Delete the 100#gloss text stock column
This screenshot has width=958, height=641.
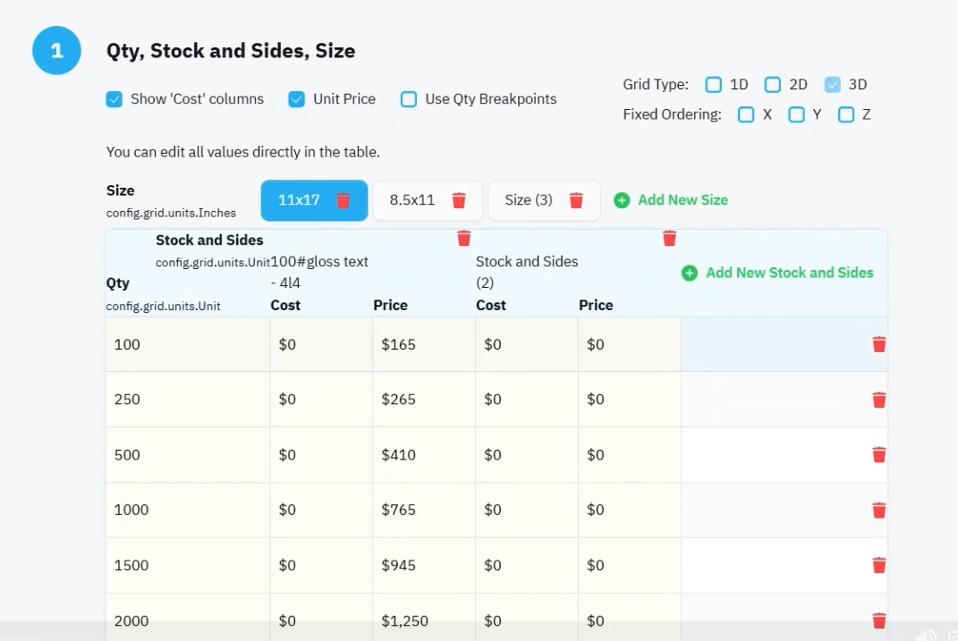pos(463,238)
